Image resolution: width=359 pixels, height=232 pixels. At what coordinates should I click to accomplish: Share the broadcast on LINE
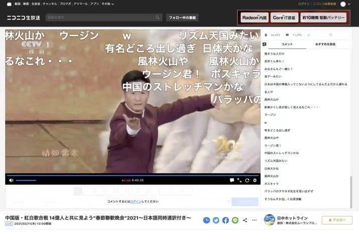point(235,220)
